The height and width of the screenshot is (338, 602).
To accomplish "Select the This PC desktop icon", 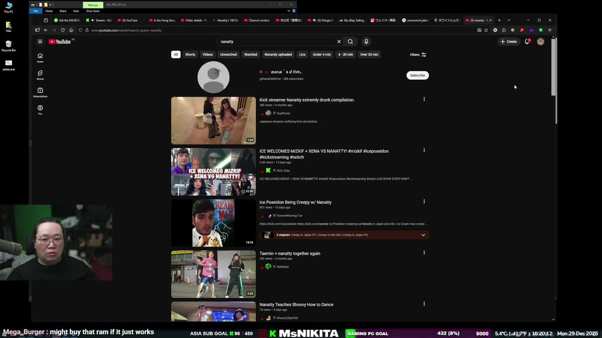I will [8, 7].
